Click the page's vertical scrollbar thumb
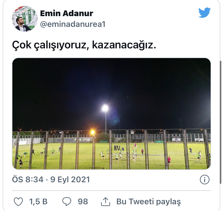Viewport: 223px width, 211px height. 221,122
